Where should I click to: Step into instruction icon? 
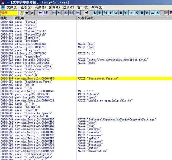pyautogui.click(x=54, y=13)
